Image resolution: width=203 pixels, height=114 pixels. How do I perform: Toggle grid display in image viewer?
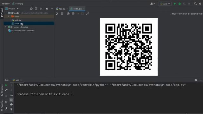point(62,14)
